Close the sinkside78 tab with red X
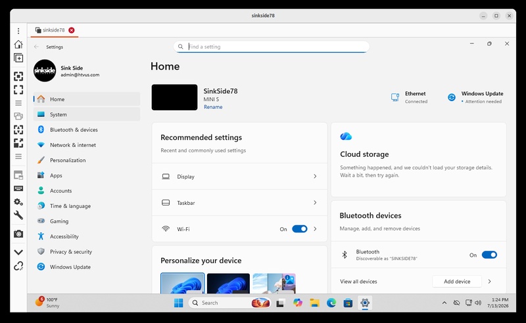 pos(72,30)
